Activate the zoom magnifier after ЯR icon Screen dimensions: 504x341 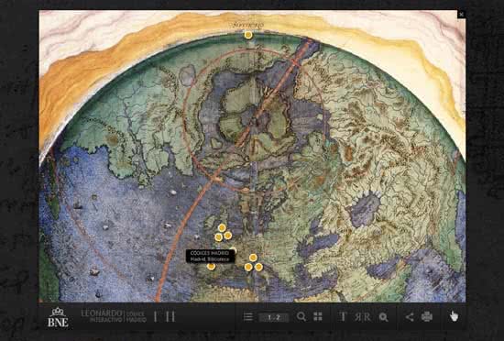[383, 317]
